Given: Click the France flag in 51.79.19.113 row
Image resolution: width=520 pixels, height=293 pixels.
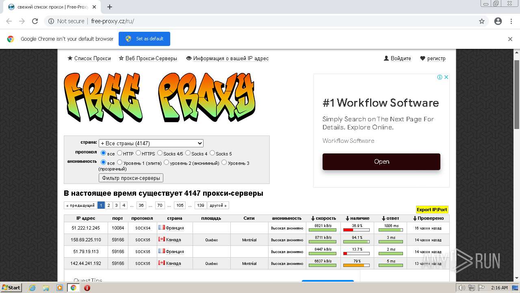Looking at the screenshot, I should (161, 251).
